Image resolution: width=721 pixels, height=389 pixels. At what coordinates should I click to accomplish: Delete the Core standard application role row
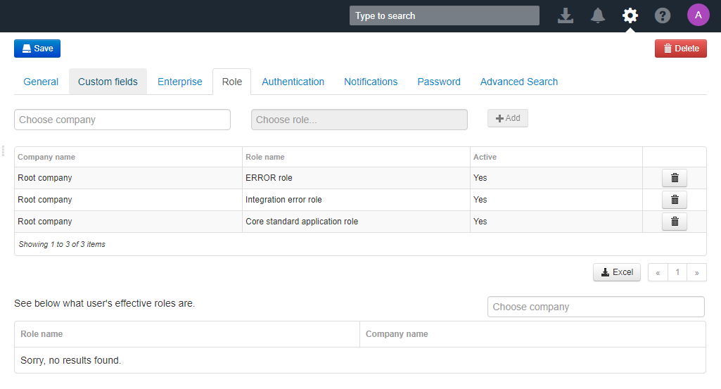(x=674, y=222)
